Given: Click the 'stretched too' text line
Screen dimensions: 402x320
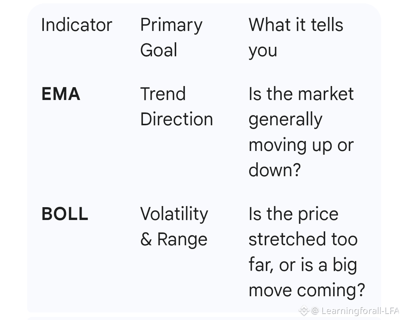Looking at the screenshot, I should click(x=303, y=239).
